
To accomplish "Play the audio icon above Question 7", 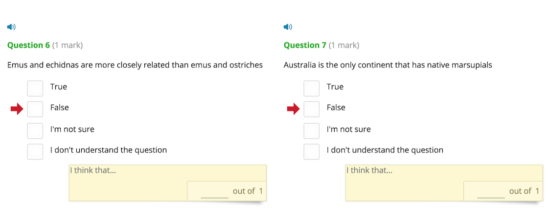I will [x=288, y=27].
